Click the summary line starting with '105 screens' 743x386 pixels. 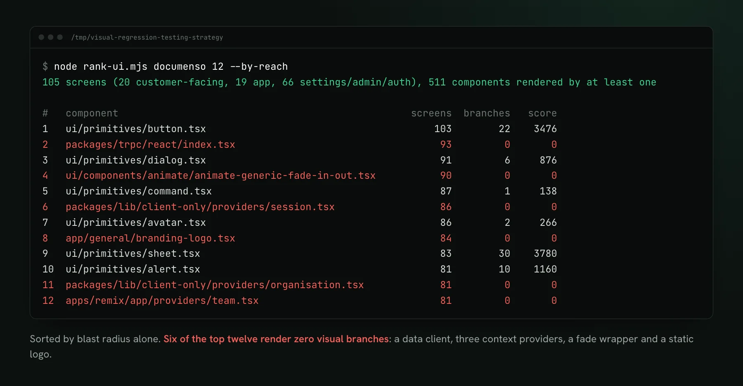point(349,83)
